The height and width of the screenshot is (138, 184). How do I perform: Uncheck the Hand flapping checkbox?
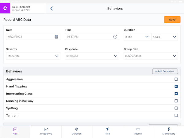(x=176, y=86)
